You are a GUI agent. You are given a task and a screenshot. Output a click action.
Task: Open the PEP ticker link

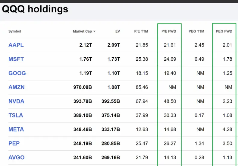pos(14,143)
